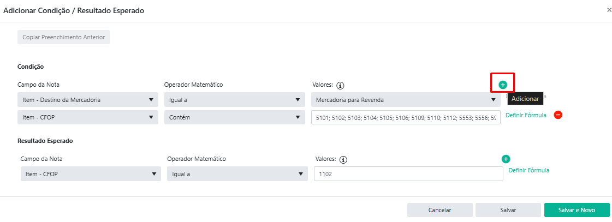Viewport: 612px width, 222px height.
Task: Expand the Igual a dropdown in Resultado Esperado
Action: (237, 174)
